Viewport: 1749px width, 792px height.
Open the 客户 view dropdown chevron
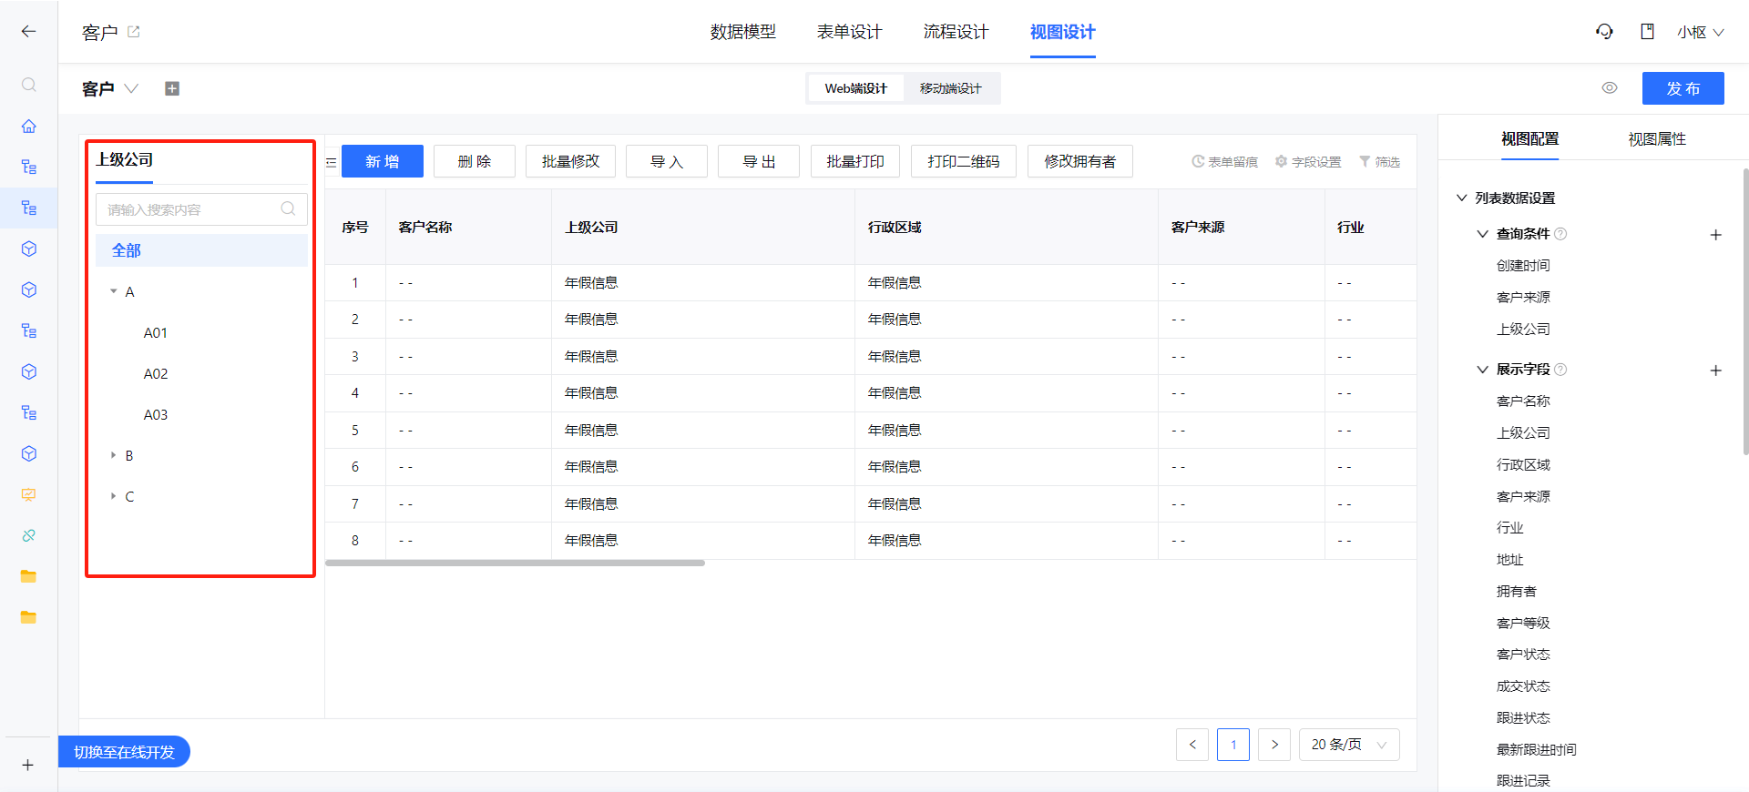click(131, 88)
